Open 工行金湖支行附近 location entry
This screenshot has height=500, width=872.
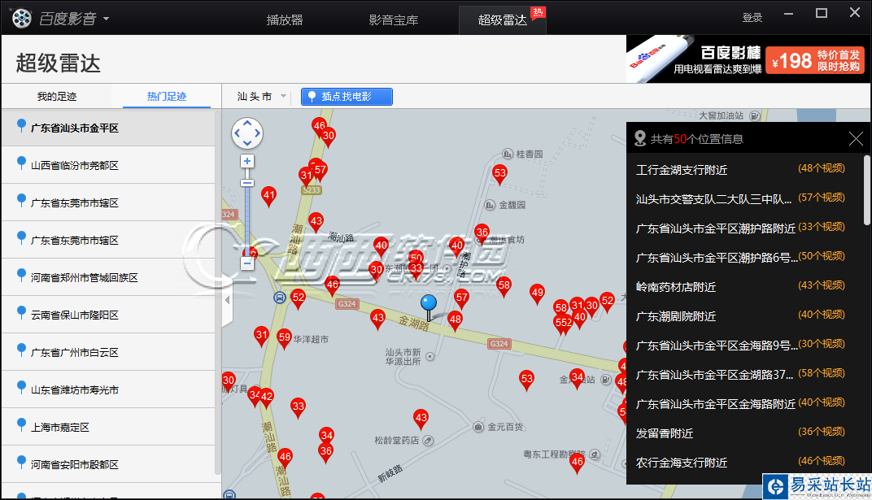click(744, 169)
